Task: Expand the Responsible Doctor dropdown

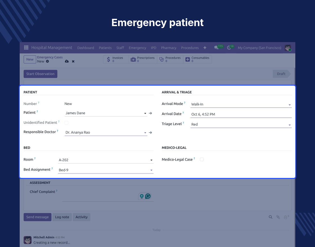Action: click(145, 132)
